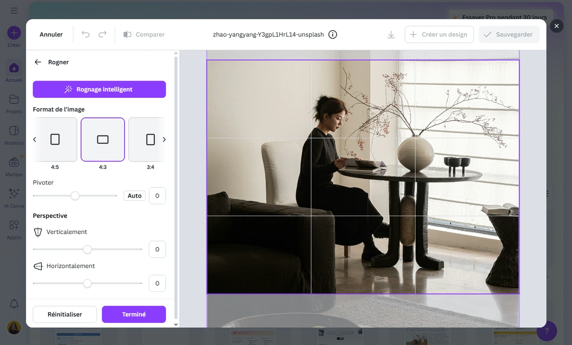This screenshot has height=345, width=572.
Task: Apply Rognage intelligent
Action: click(99, 89)
